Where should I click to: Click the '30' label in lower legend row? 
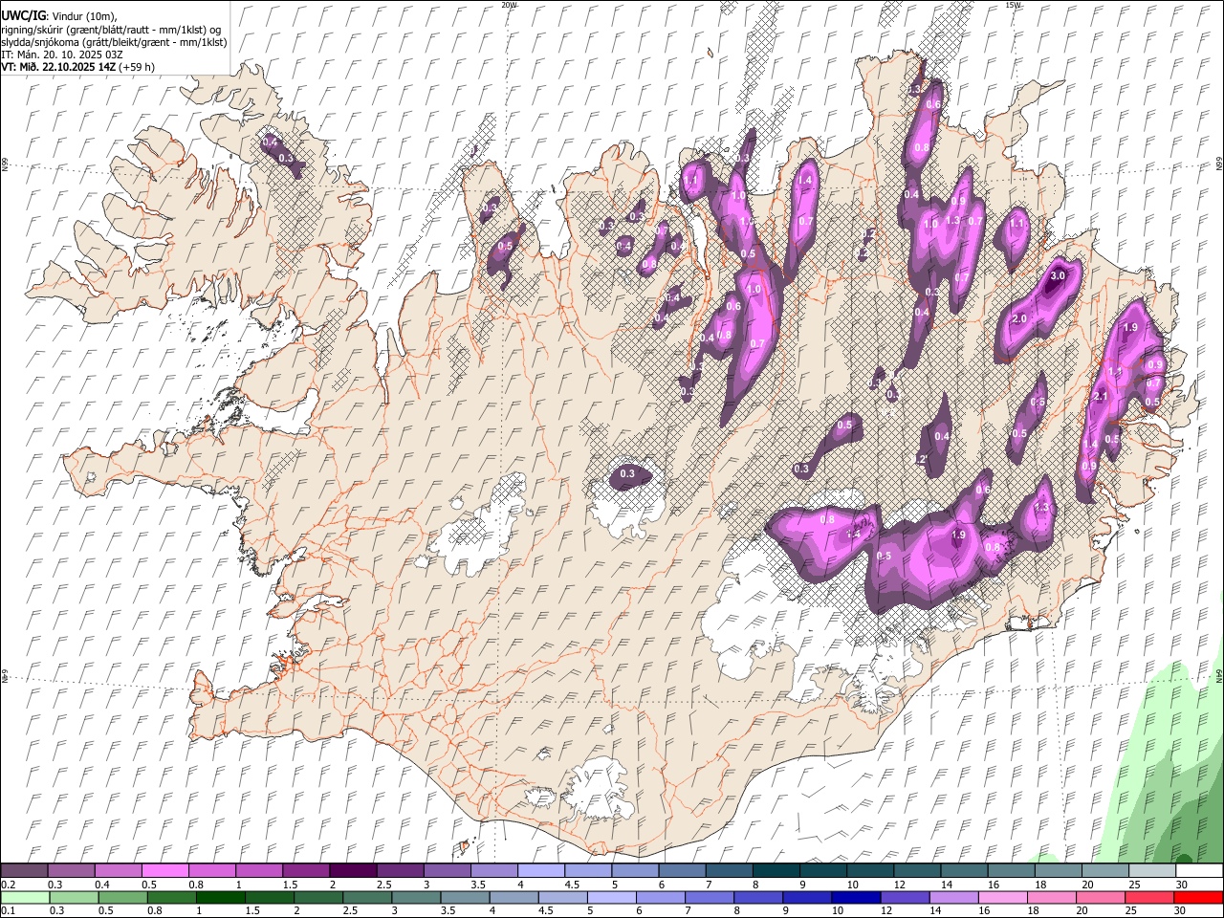point(1179,910)
